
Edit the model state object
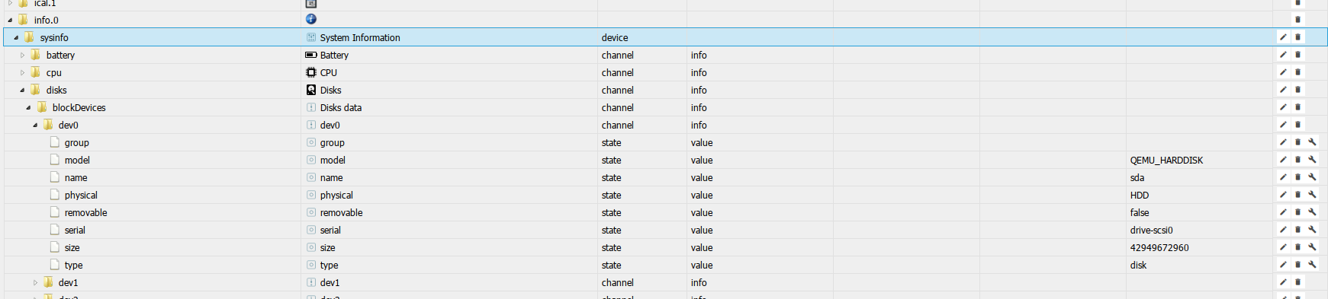coord(1283,160)
